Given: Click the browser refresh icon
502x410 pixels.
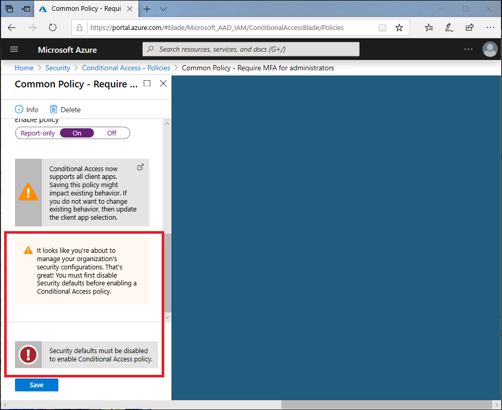Looking at the screenshot, I should pyautogui.click(x=52, y=28).
